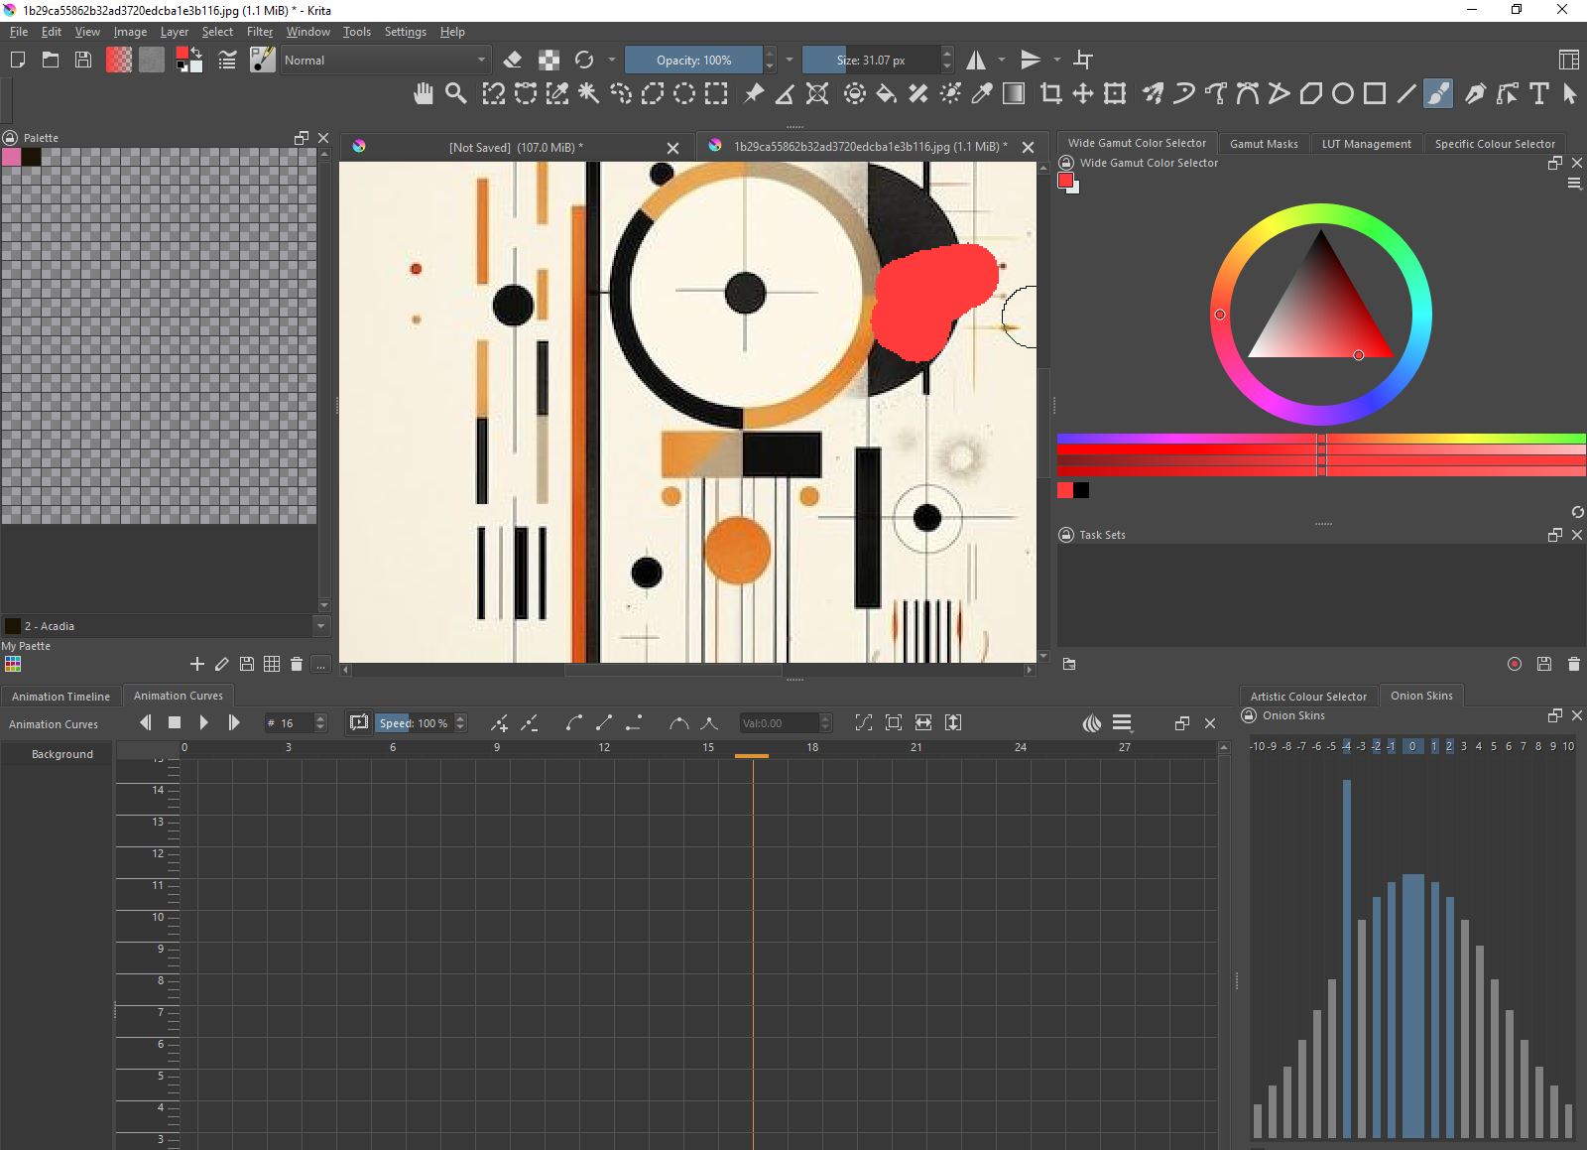1587x1150 pixels.
Task: Select the Text tool
Action: 1539,94
